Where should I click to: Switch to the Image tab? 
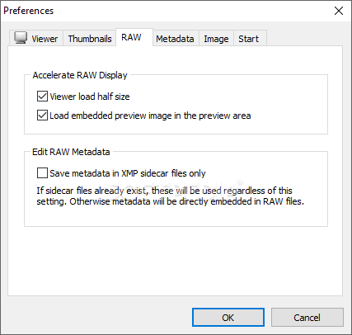(216, 38)
